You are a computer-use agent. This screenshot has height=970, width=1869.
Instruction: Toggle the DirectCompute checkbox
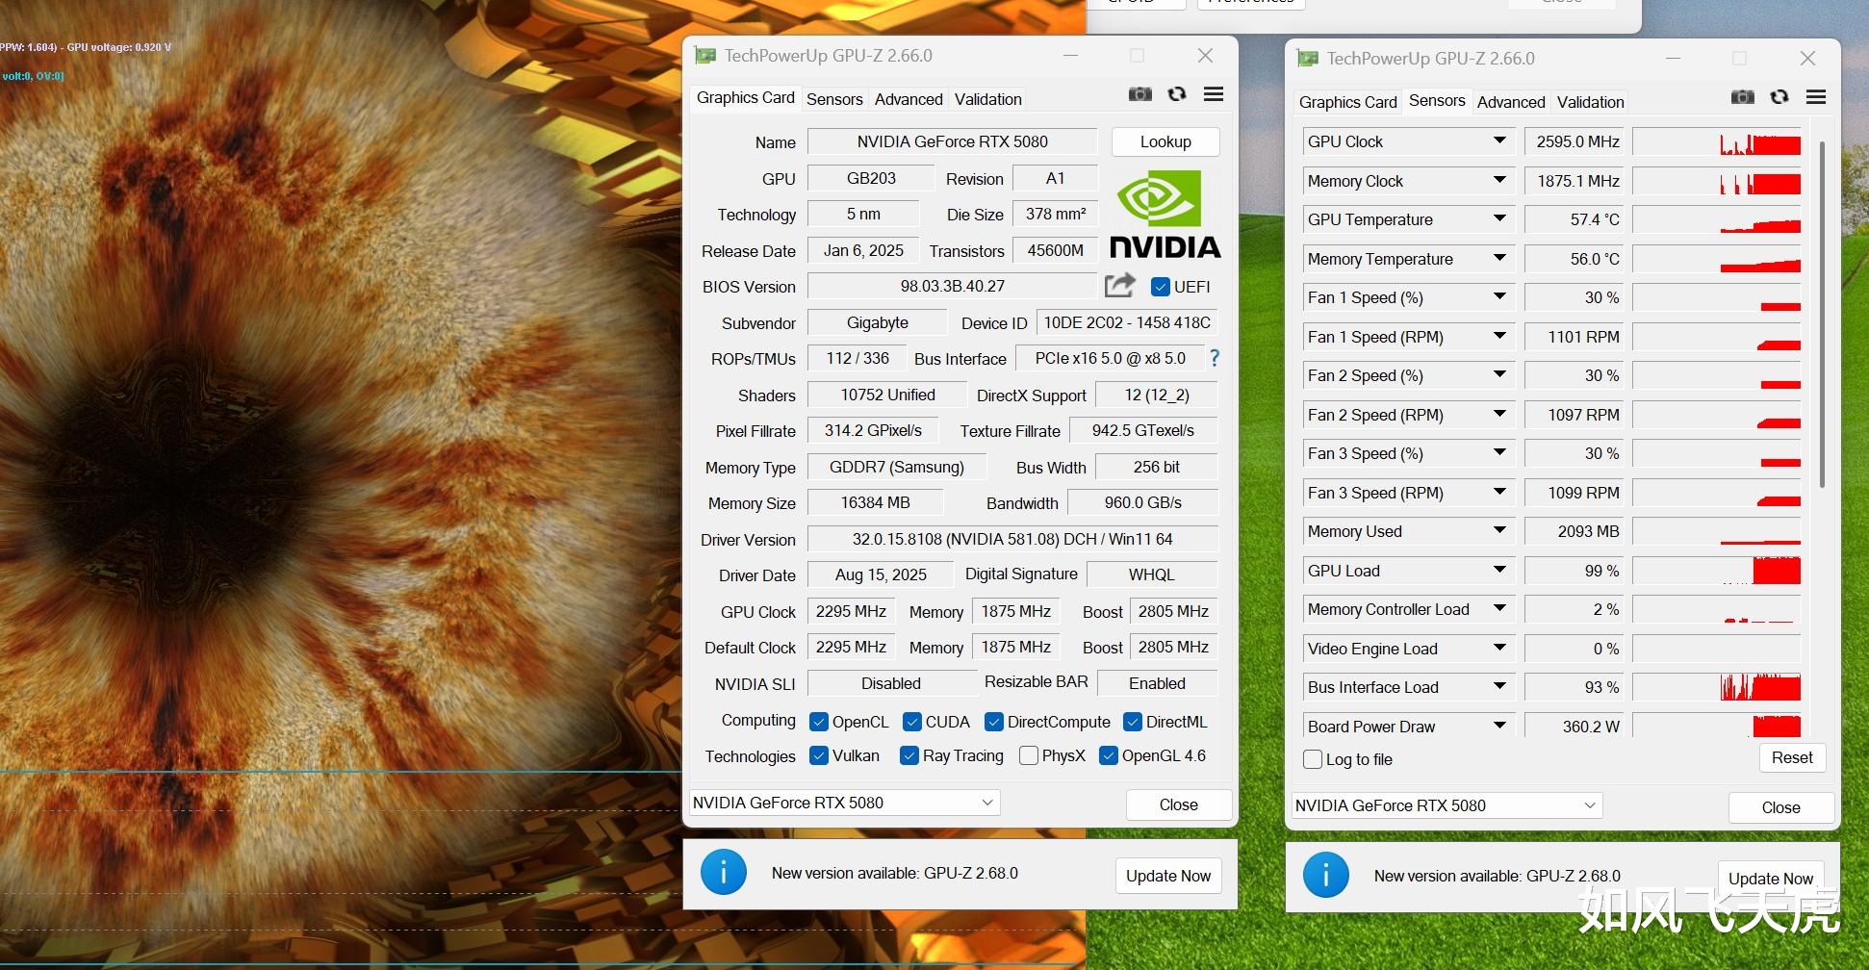(x=994, y=722)
